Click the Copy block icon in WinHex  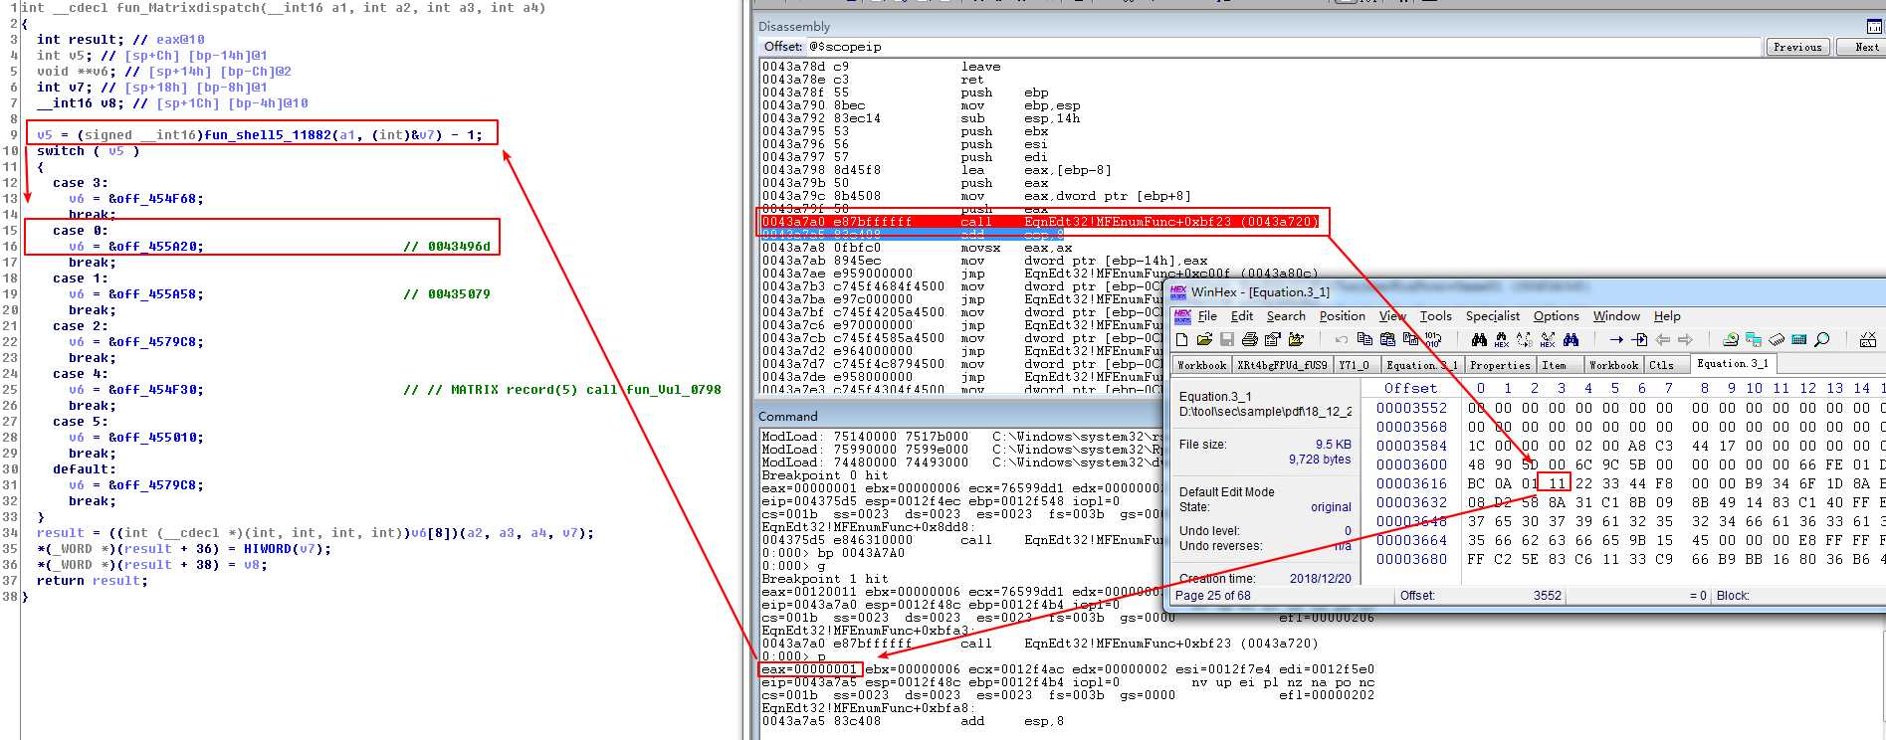tap(1364, 339)
